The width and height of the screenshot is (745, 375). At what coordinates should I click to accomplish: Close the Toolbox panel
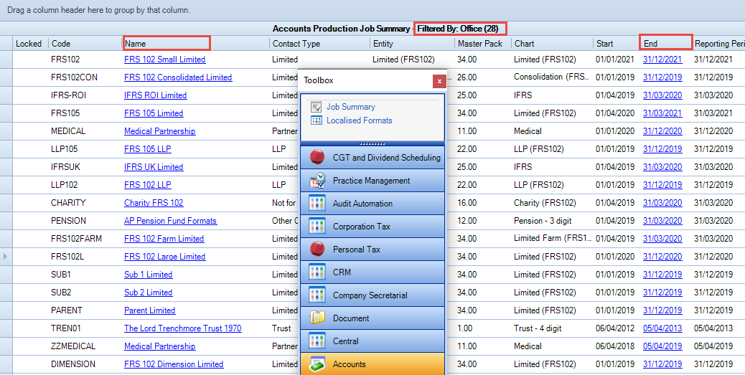pyautogui.click(x=439, y=81)
